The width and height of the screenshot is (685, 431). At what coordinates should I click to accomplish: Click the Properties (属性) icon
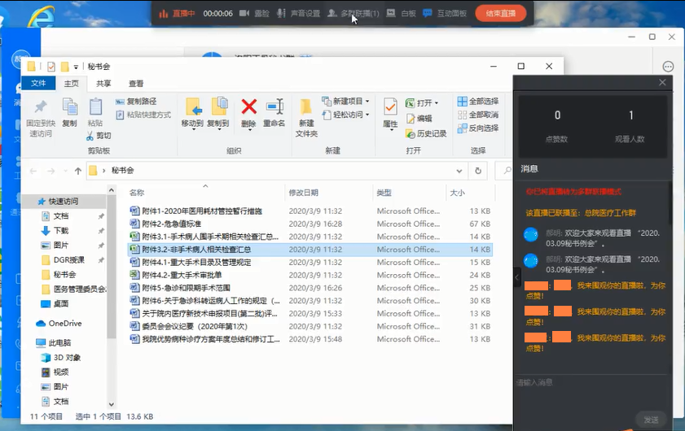tap(390, 107)
